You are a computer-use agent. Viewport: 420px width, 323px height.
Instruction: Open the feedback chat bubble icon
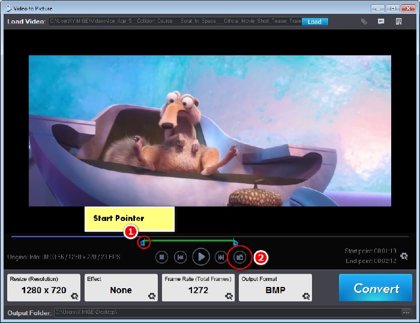381,22
